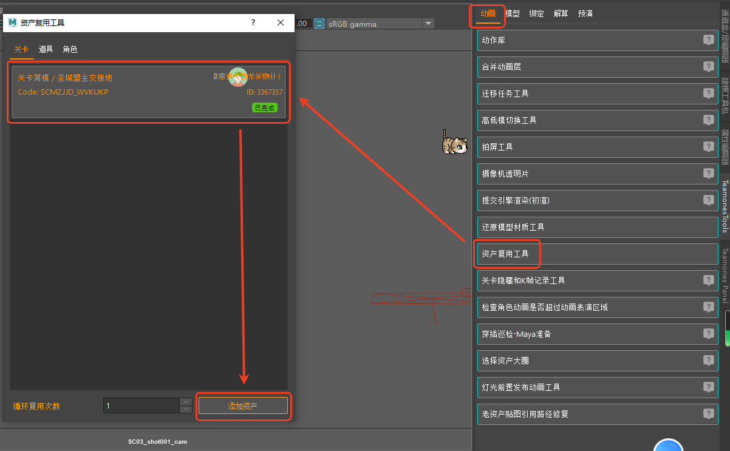
Task: Open the 模型 tab in tools panel
Action: (513, 13)
